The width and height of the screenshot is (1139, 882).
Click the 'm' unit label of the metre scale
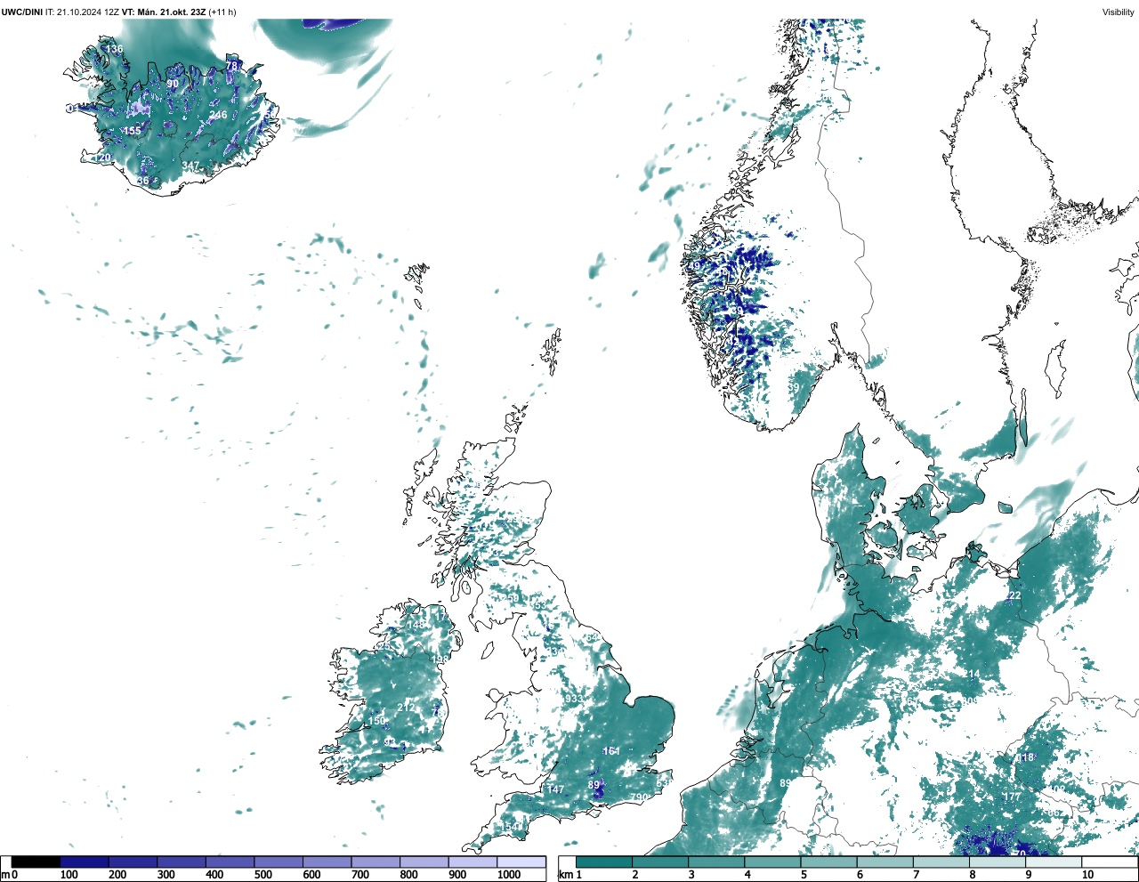5,875
